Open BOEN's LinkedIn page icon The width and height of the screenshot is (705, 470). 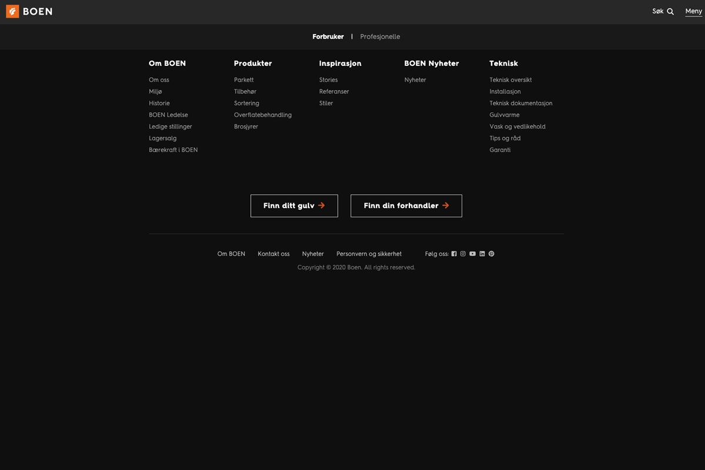coord(482,254)
